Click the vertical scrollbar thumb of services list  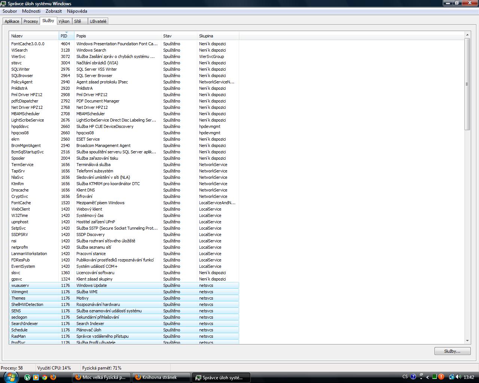coord(467,84)
